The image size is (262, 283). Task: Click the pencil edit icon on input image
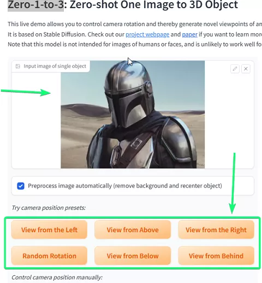pos(235,69)
